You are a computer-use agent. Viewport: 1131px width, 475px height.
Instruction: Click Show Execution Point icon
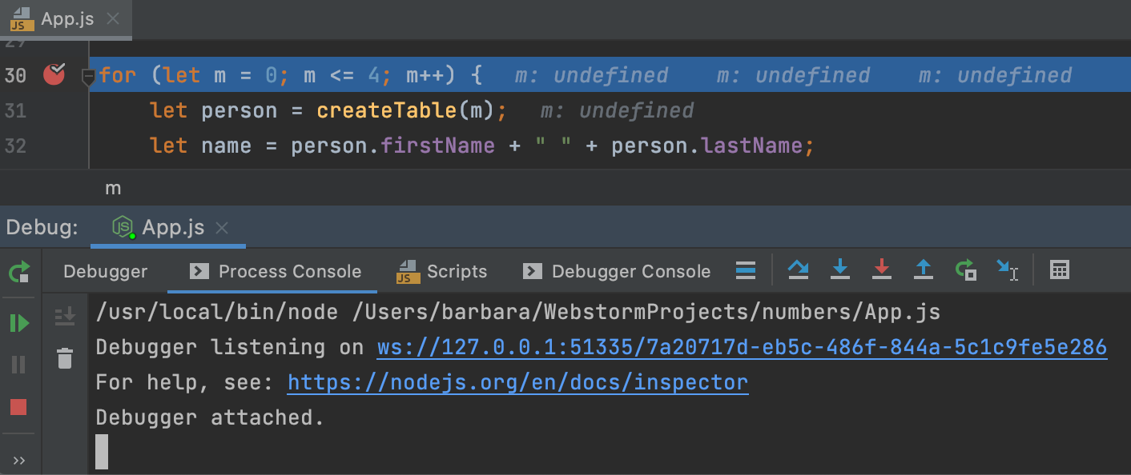746,270
